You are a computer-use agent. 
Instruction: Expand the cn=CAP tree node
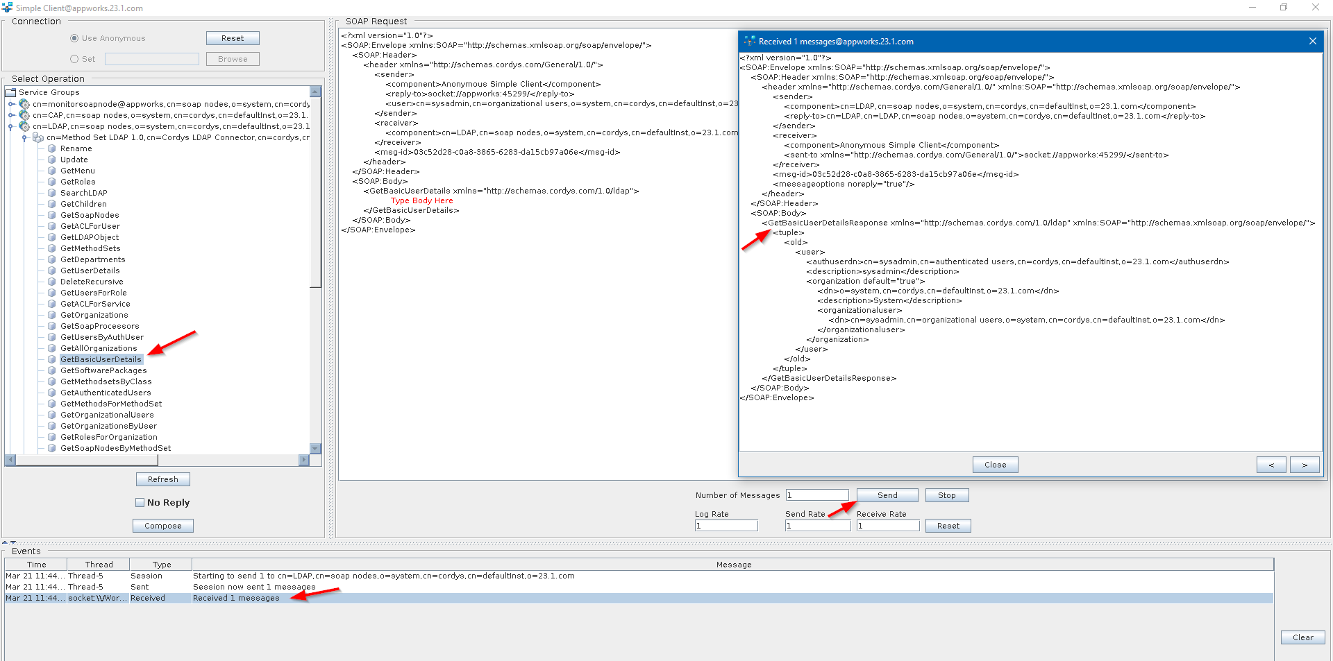tap(11, 115)
